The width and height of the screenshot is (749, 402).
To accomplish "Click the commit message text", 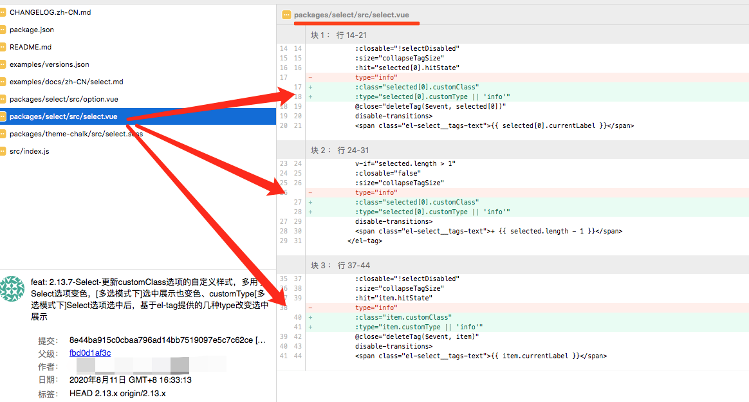I will [x=149, y=299].
